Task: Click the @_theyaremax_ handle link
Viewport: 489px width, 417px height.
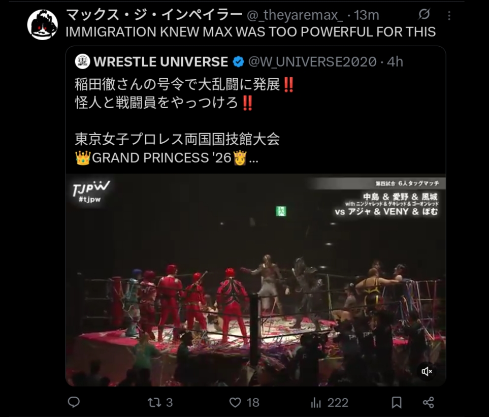Action: click(x=295, y=15)
